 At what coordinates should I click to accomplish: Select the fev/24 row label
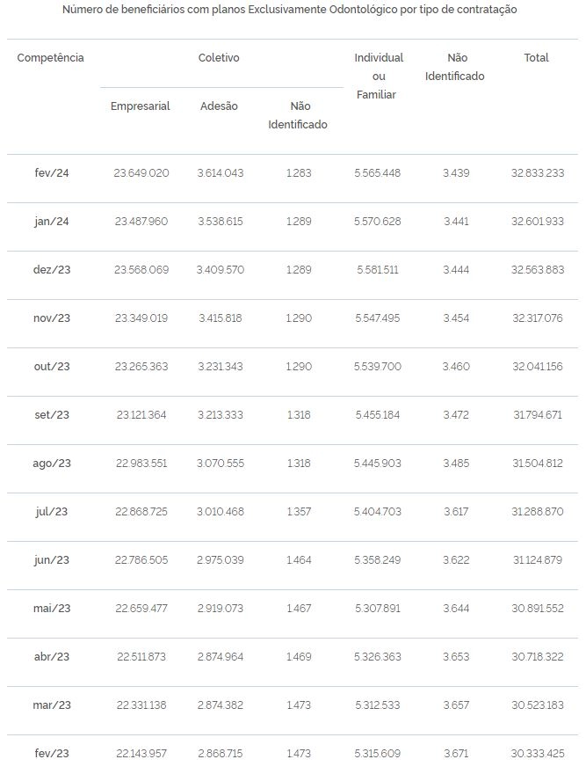[52, 172]
